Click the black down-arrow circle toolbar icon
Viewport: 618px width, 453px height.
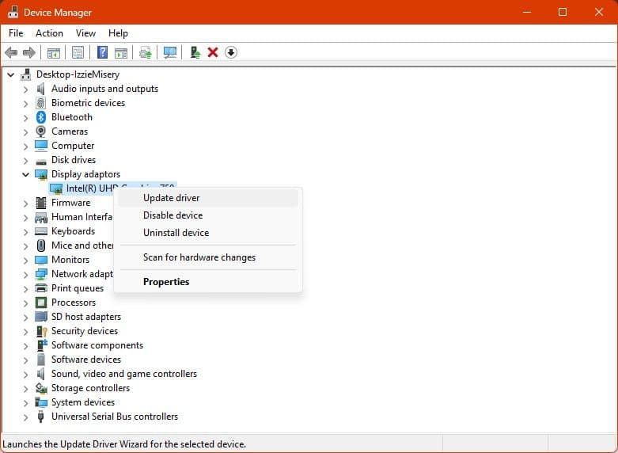point(231,52)
